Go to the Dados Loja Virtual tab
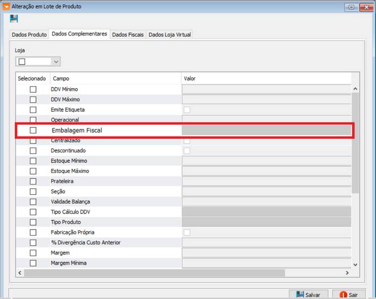376x299 pixels. click(x=169, y=34)
